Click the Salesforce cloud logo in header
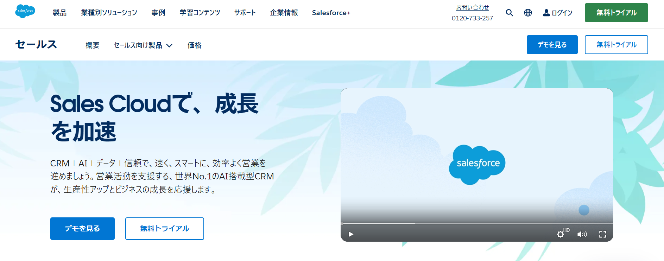The width and height of the screenshot is (664, 261). pyautogui.click(x=25, y=11)
